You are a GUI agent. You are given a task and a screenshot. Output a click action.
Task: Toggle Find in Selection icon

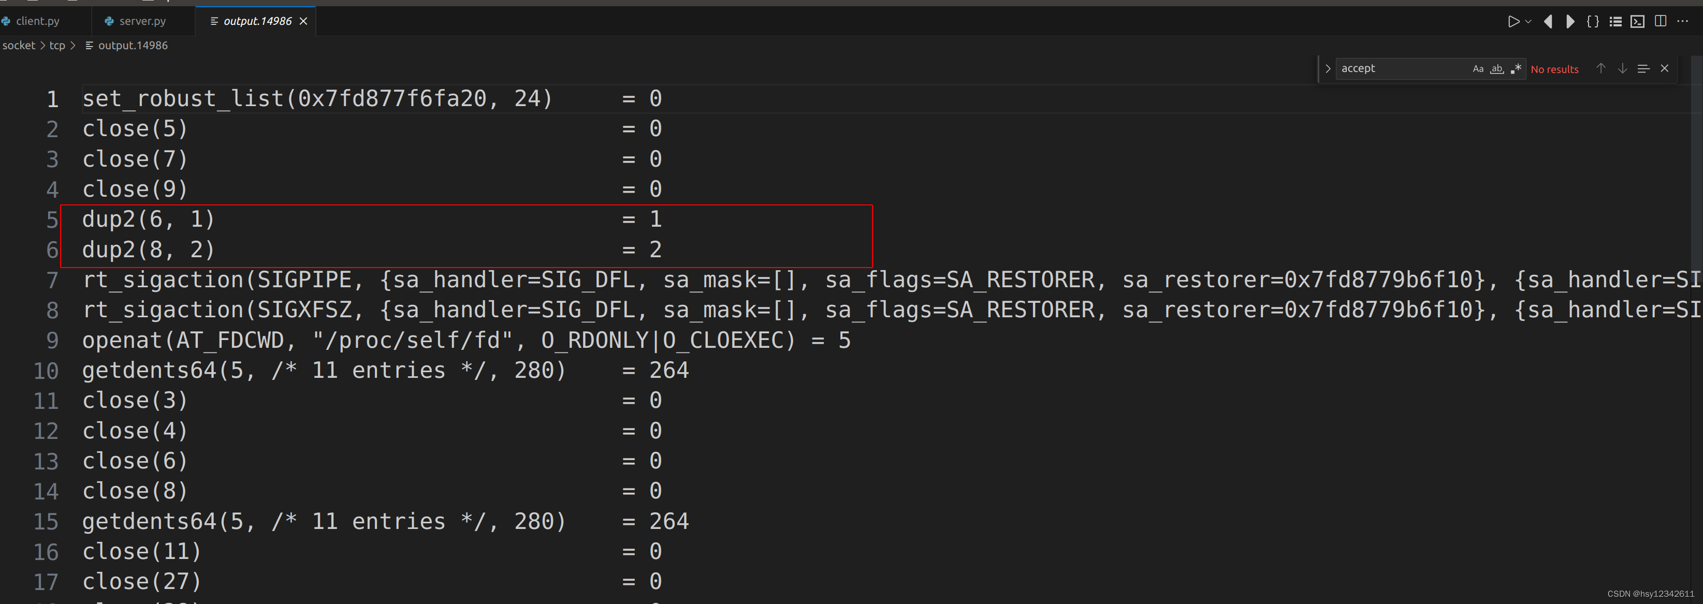(1643, 69)
